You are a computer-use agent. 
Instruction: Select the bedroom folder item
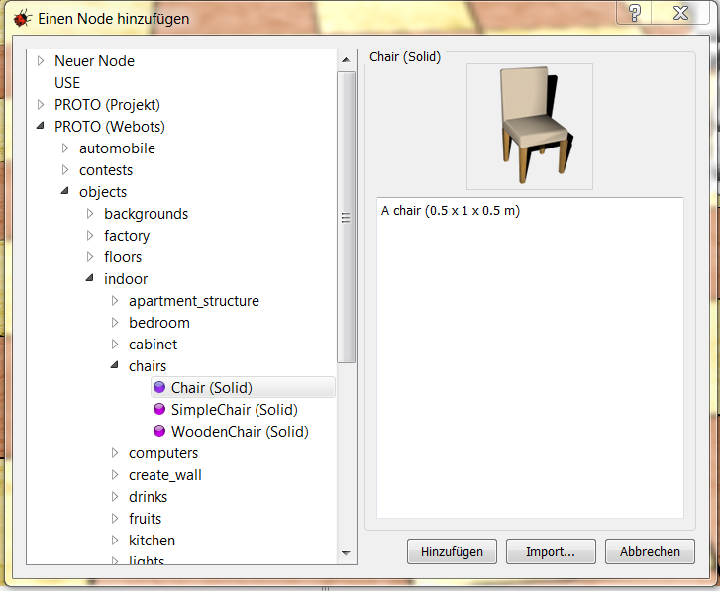[158, 323]
